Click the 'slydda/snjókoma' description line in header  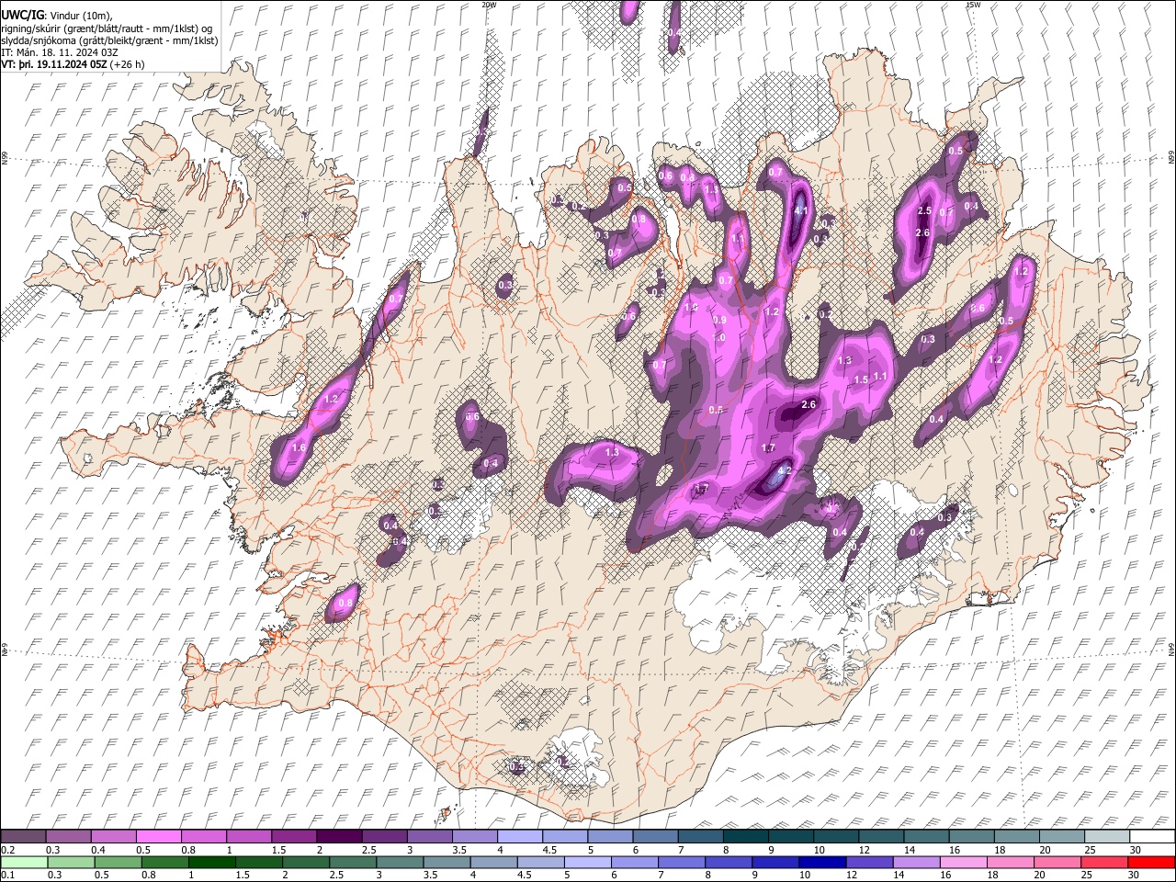pyautogui.click(x=109, y=40)
